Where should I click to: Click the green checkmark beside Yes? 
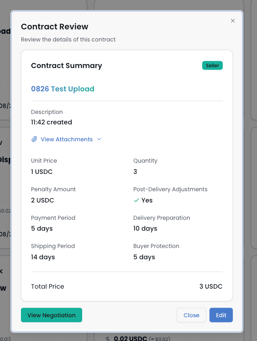coord(137,200)
